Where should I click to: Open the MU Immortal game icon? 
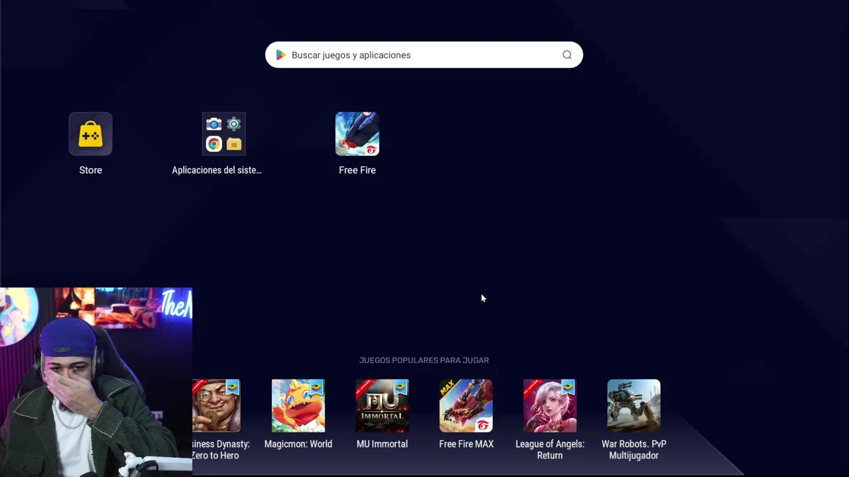pyautogui.click(x=382, y=405)
